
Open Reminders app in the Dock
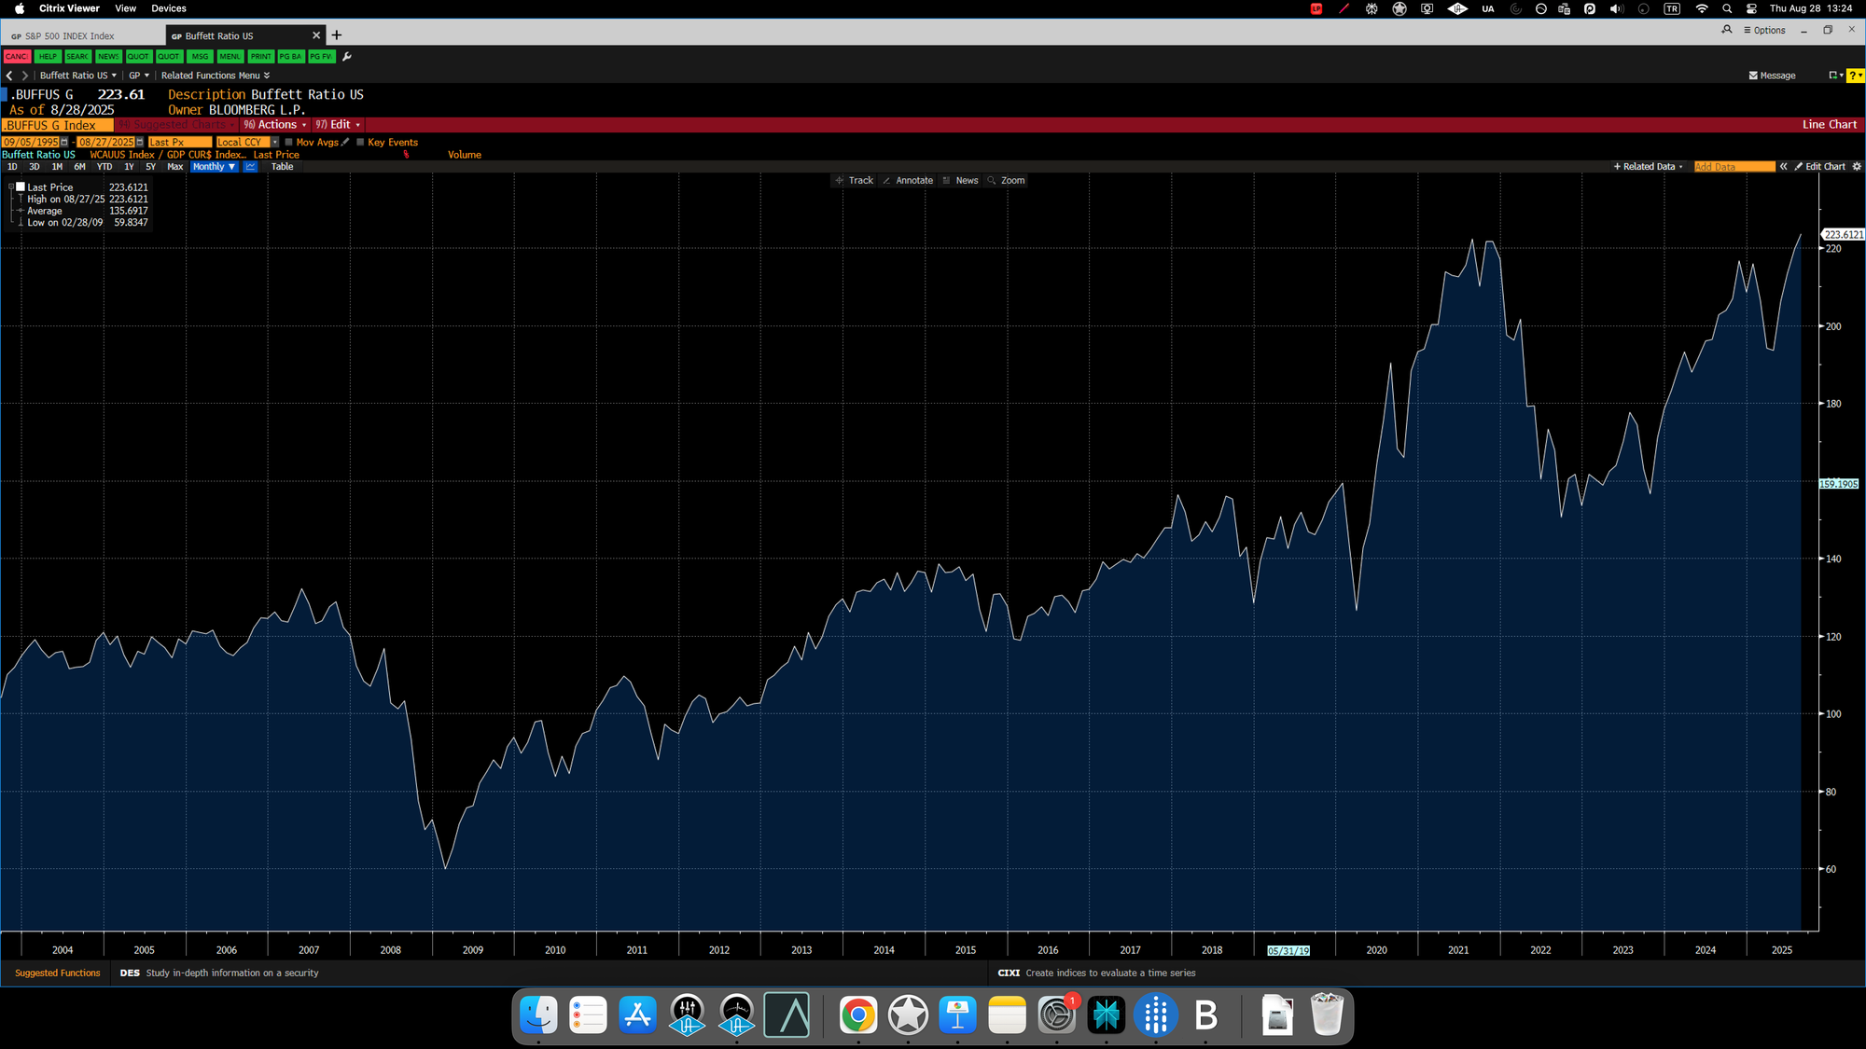[x=588, y=1015]
